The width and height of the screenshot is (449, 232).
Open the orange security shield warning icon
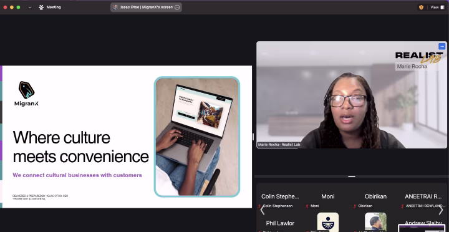tap(421, 7)
